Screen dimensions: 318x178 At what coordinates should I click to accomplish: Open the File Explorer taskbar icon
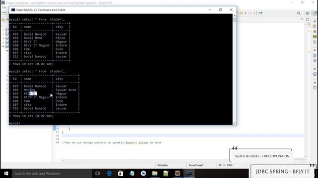[x=155, y=174]
